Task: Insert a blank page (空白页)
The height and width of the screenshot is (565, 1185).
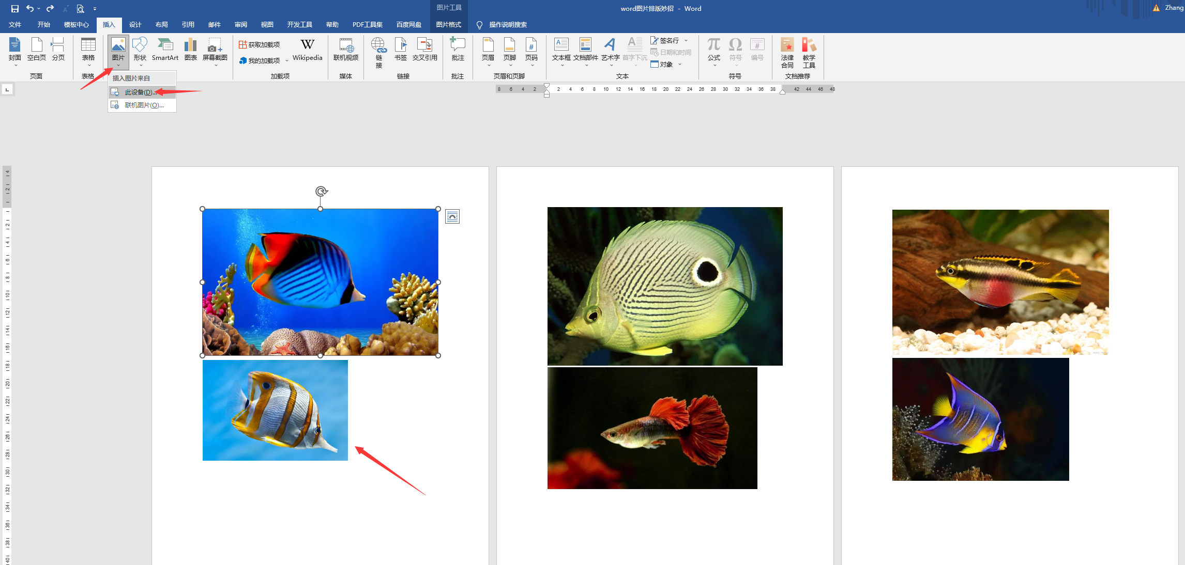Action: coord(37,51)
